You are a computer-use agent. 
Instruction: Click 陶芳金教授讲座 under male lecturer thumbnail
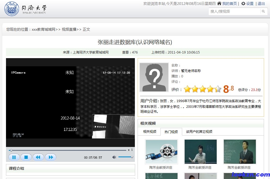tap(239, 168)
